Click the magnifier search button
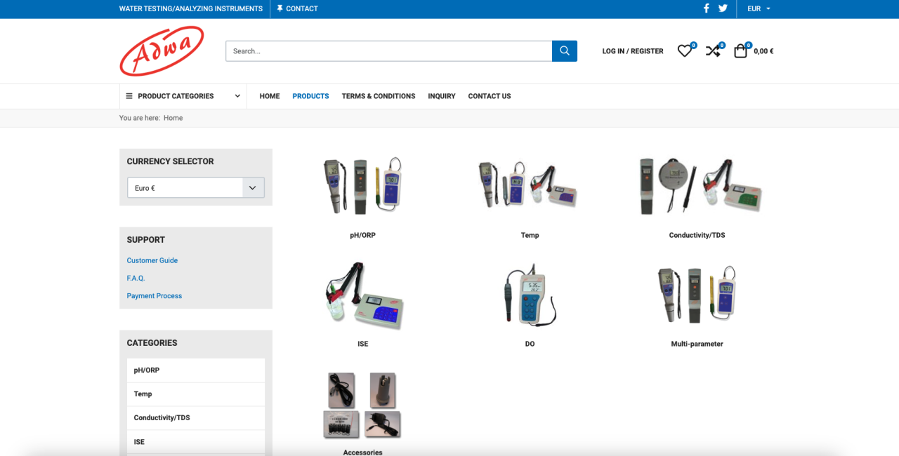Screen dimensions: 899x456 click(565, 51)
